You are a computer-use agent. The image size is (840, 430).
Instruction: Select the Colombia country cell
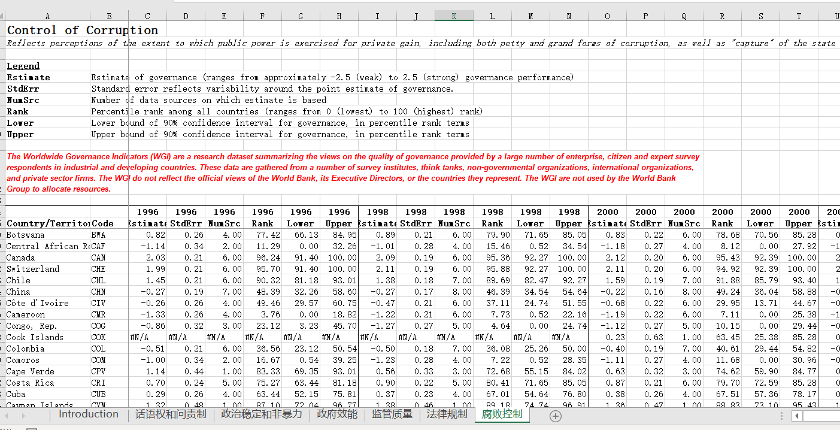(x=48, y=349)
